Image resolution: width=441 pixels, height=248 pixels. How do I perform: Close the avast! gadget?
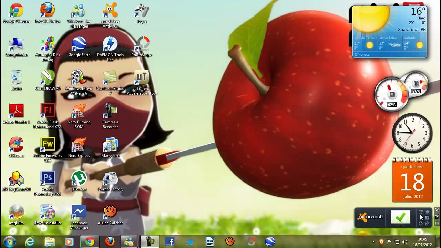[x=437, y=210]
